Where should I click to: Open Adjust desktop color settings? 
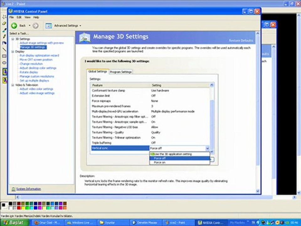pos(38,68)
